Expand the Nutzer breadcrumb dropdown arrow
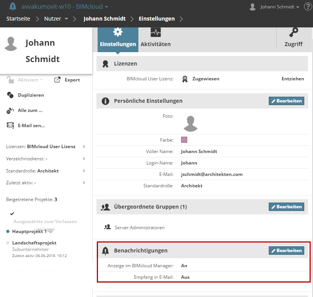 pos(66,19)
